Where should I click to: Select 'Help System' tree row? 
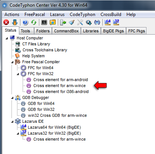coord(33,56)
